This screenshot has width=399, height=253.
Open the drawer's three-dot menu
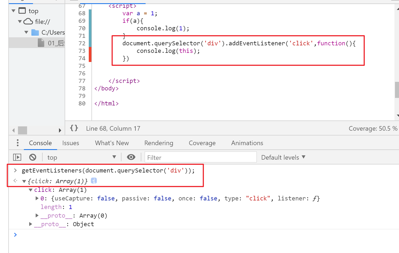point(18,143)
